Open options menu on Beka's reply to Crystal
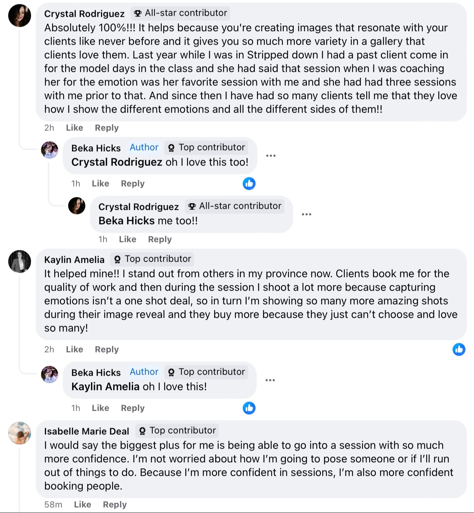Viewport: 474px width, 513px height. click(x=271, y=156)
